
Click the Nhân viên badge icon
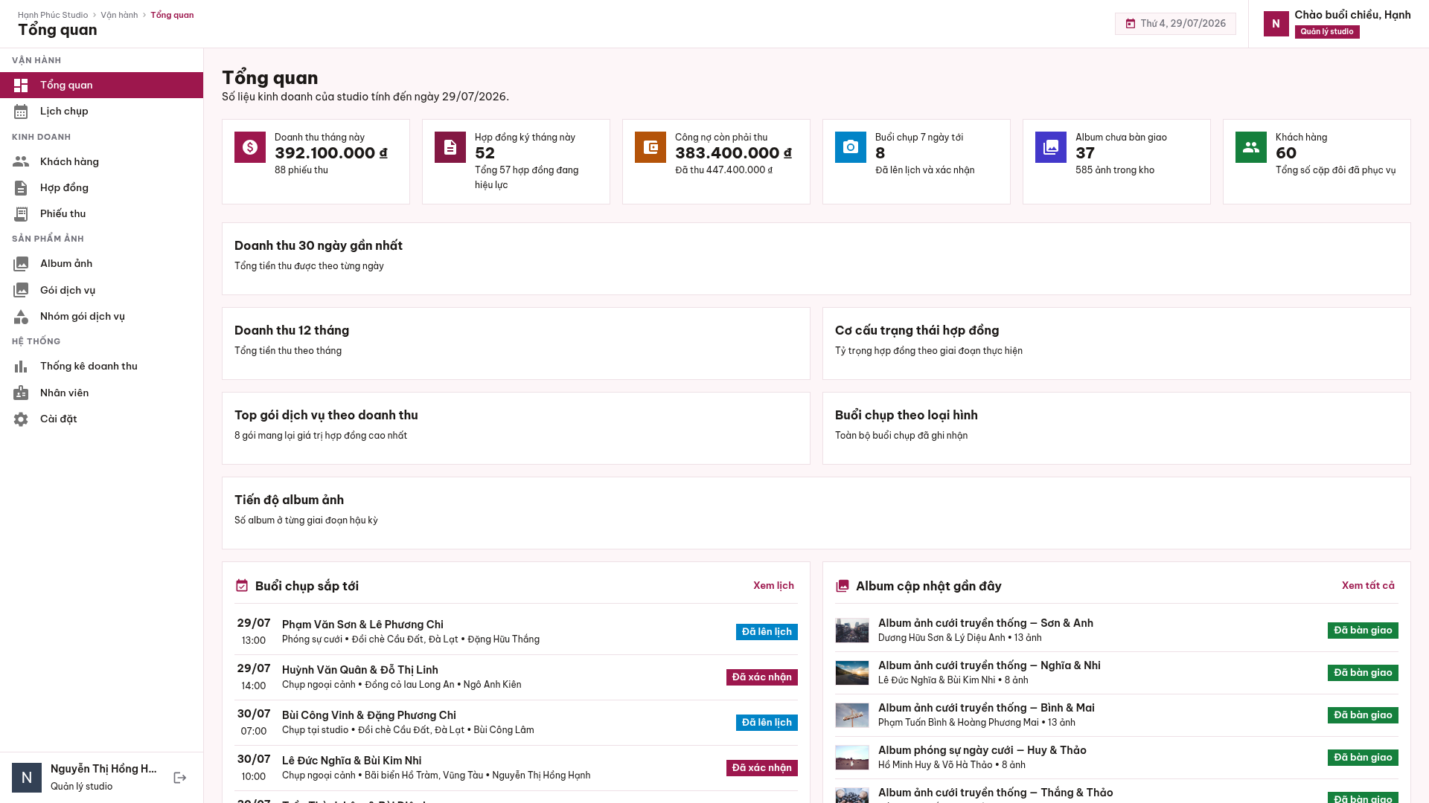point(21,393)
